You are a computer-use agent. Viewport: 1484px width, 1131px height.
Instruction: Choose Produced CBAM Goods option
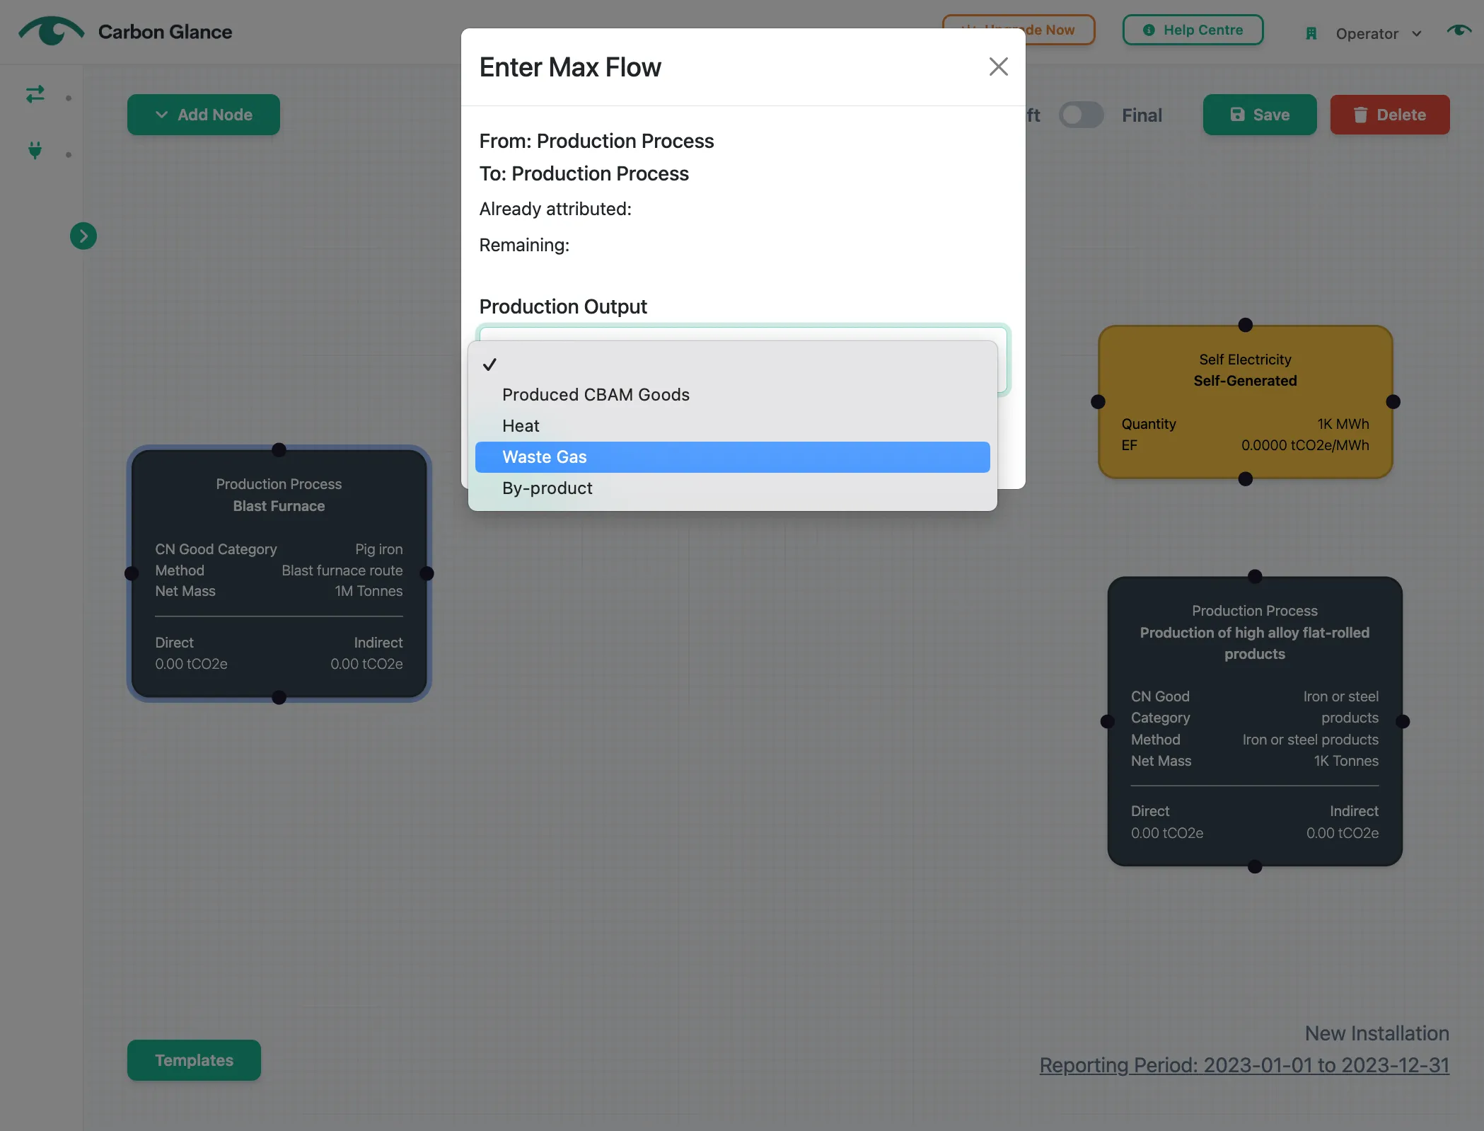tap(732, 395)
